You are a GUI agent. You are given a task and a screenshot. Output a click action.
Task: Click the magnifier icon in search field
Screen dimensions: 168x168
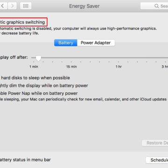(156, 6)
